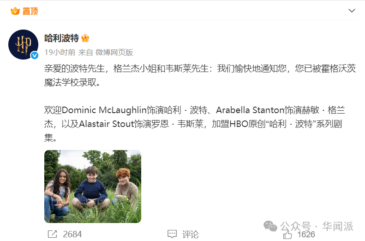The image size is (365, 241).
Task: Open the 评论 comments button
Action: click(191, 234)
